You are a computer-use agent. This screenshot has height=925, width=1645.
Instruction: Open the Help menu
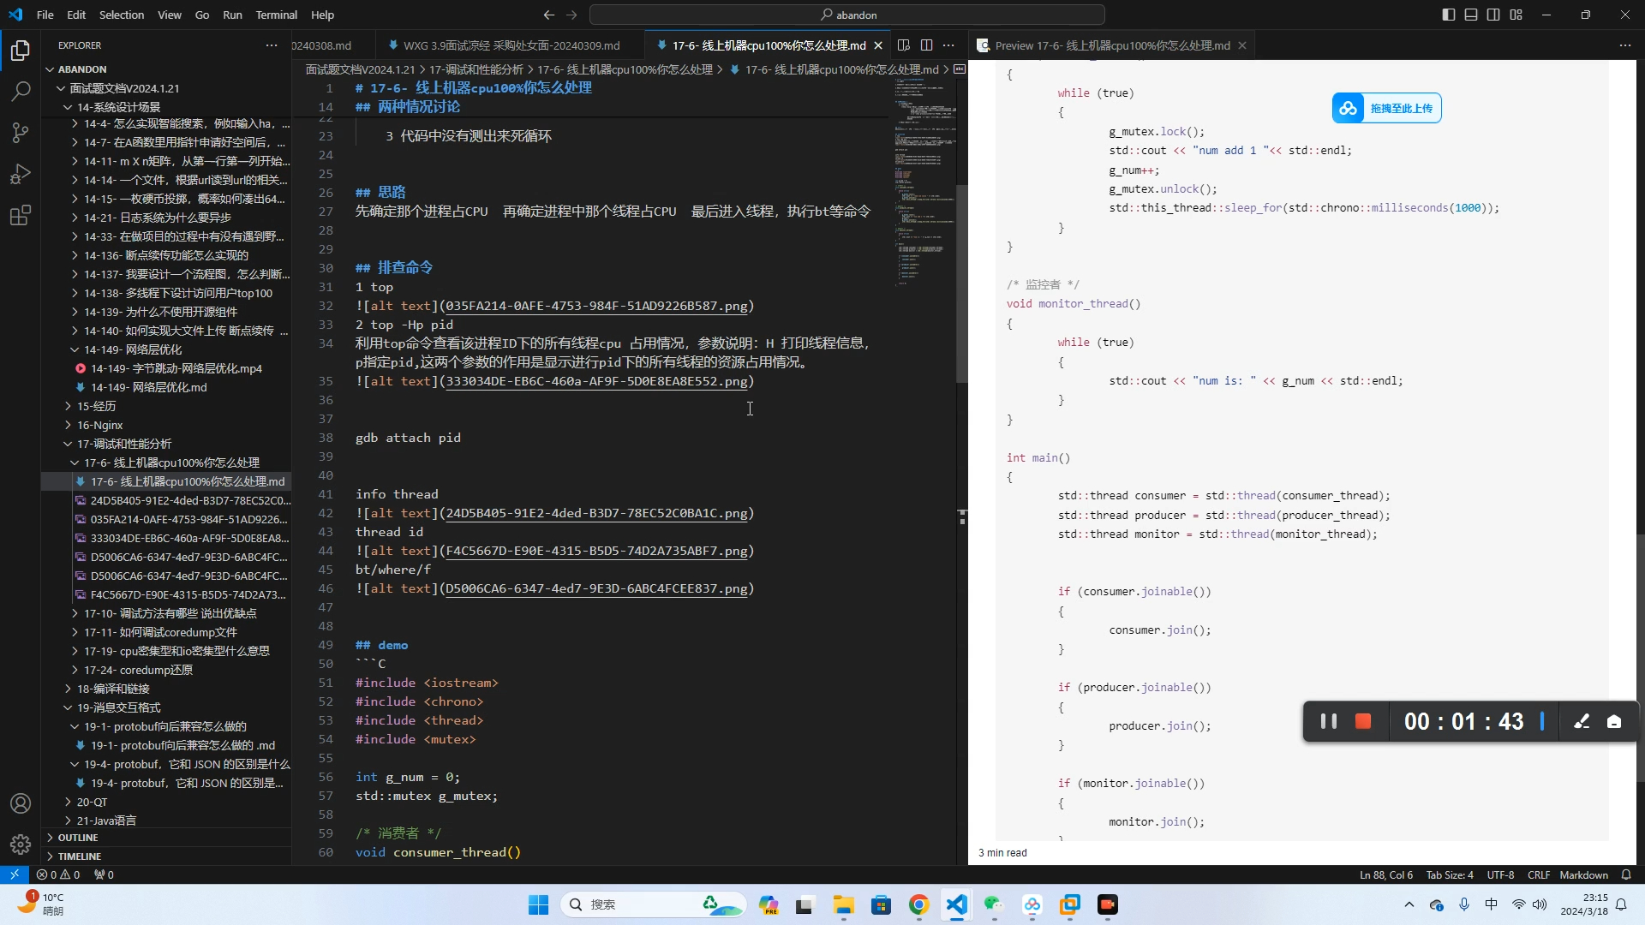323,15
